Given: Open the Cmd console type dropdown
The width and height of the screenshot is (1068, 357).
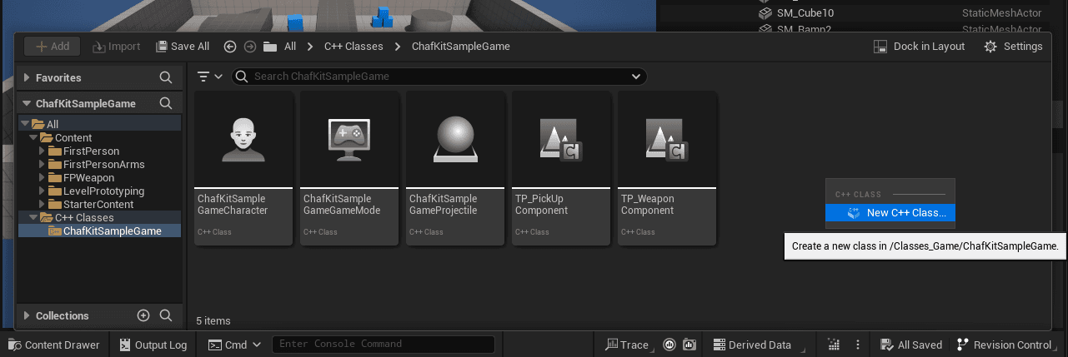Looking at the screenshot, I should click(x=235, y=345).
